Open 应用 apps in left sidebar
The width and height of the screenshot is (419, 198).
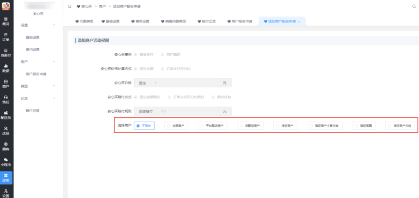pyautogui.click(x=6, y=178)
